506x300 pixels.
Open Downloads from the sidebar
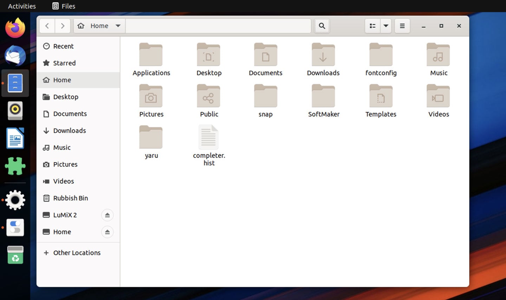click(78, 130)
